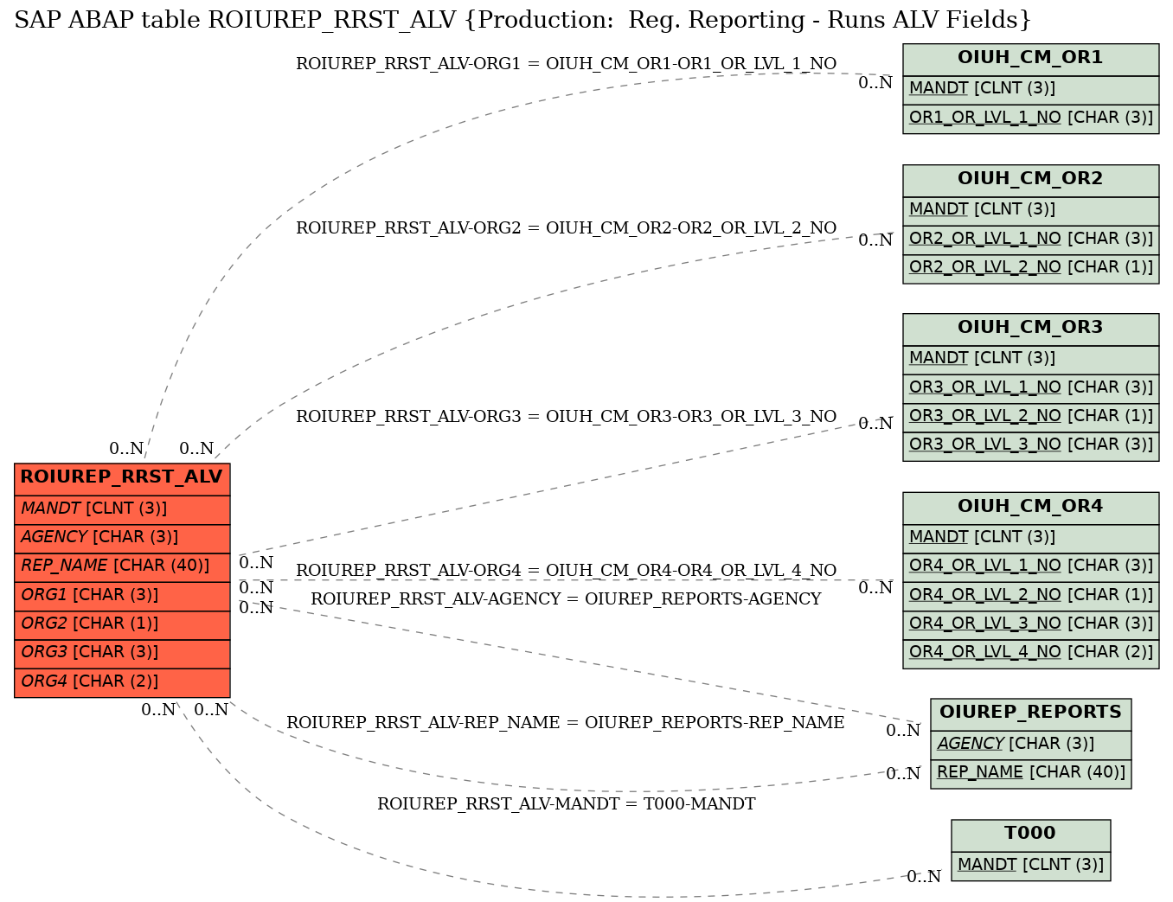Click the 0..N cardinality beside T000
This screenshot has height=902, width=1173.
[923, 877]
